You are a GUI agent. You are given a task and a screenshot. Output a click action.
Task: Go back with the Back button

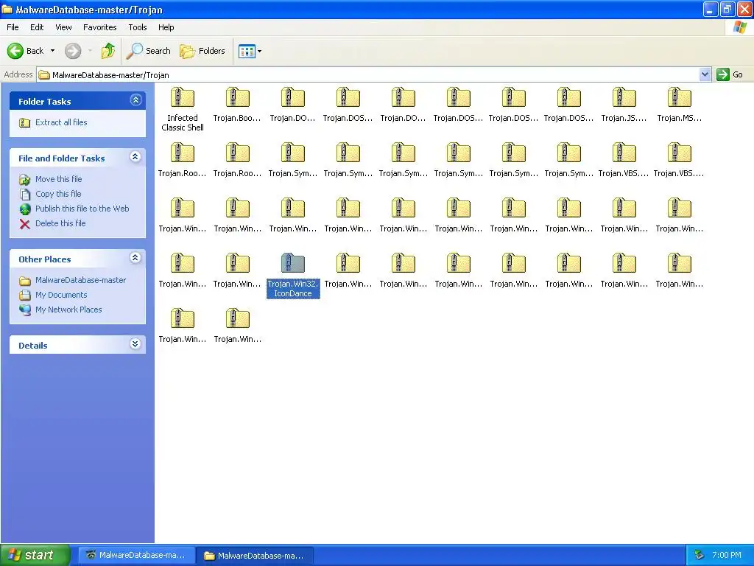pos(25,51)
